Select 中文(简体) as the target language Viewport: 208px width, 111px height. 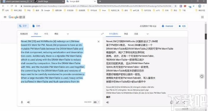(113, 34)
